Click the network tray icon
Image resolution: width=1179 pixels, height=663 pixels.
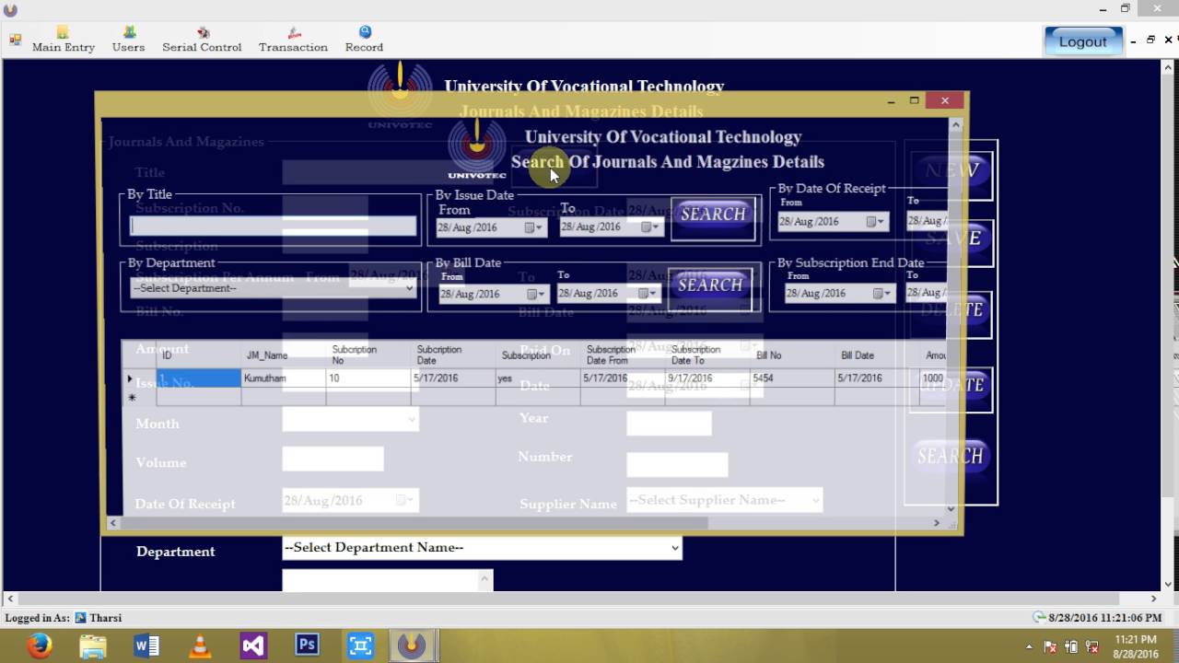[1091, 646]
